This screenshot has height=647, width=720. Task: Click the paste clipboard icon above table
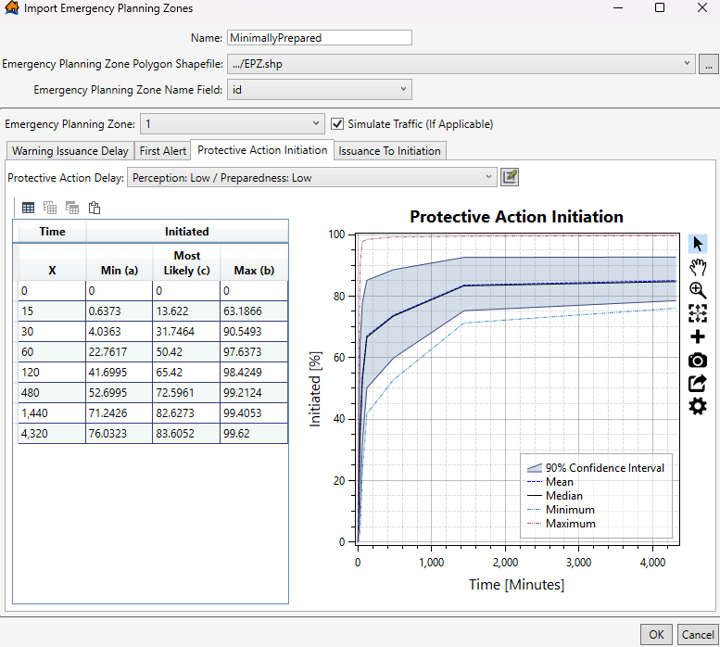click(95, 208)
